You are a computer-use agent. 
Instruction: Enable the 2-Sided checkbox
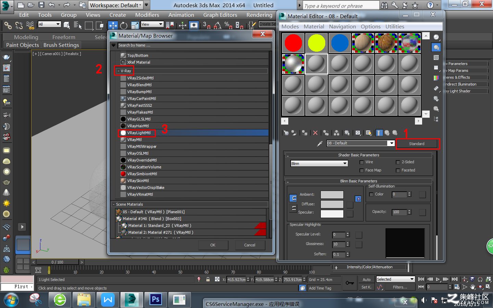click(x=398, y=162)
